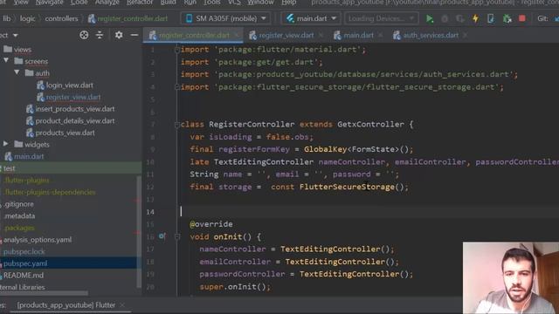
Task: Click the logic breadcrumb
Action: (27, 18)
